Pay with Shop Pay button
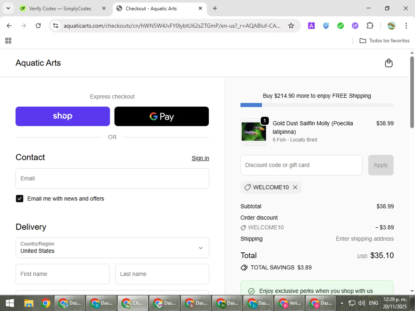Screen dimensions: 415x311 [x=63, y=116]
